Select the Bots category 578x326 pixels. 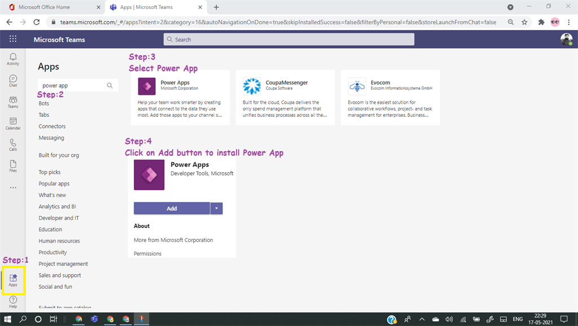43,103
